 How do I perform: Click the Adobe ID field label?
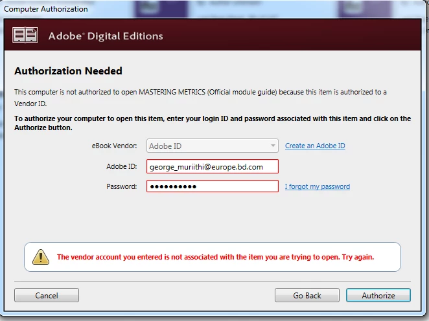point(121,166)
